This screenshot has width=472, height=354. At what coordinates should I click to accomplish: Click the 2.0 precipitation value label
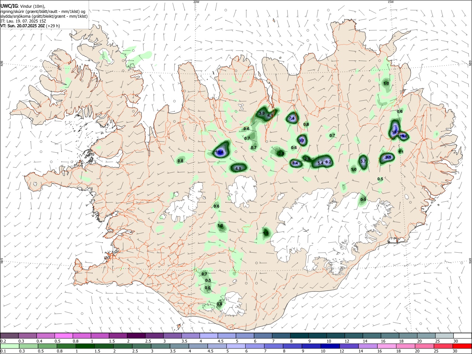[x=281, y=153]
